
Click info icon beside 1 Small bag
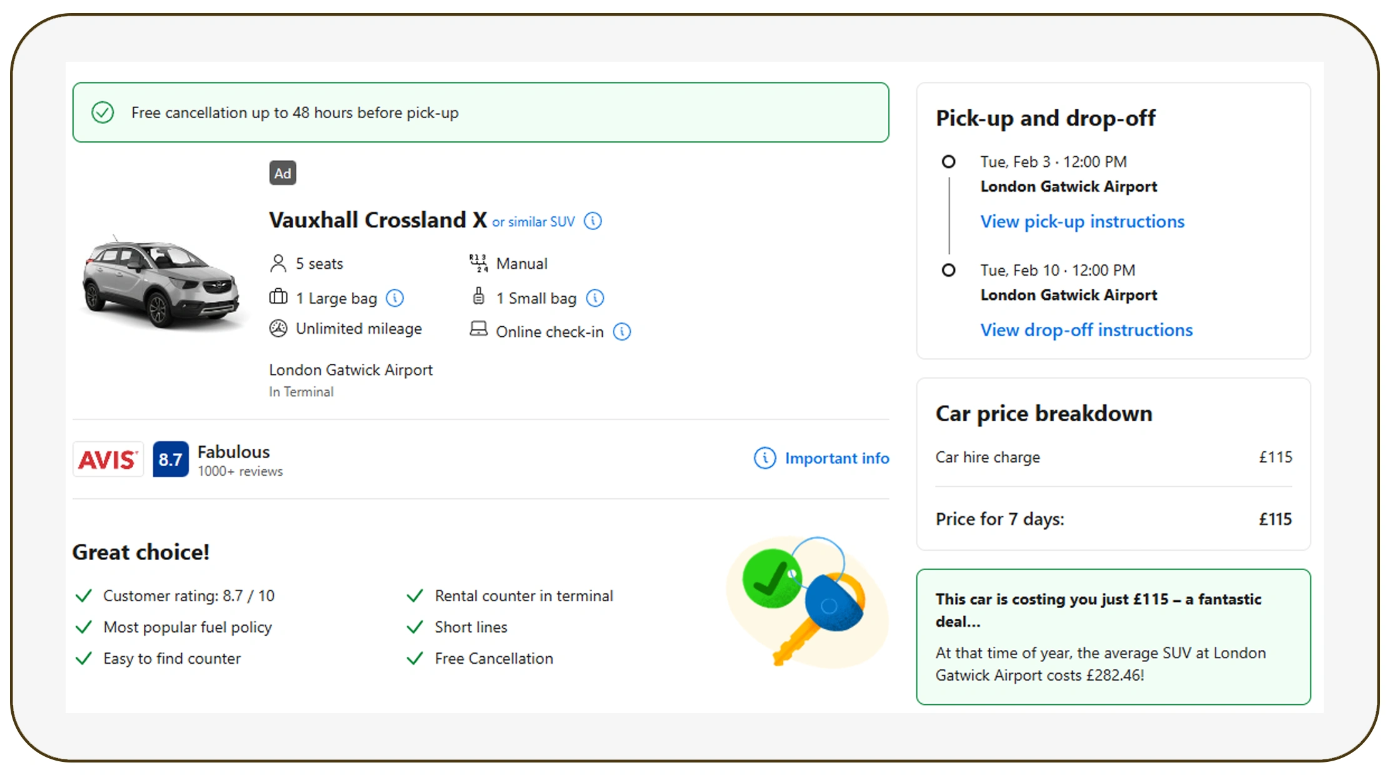[x=595, y=298]
